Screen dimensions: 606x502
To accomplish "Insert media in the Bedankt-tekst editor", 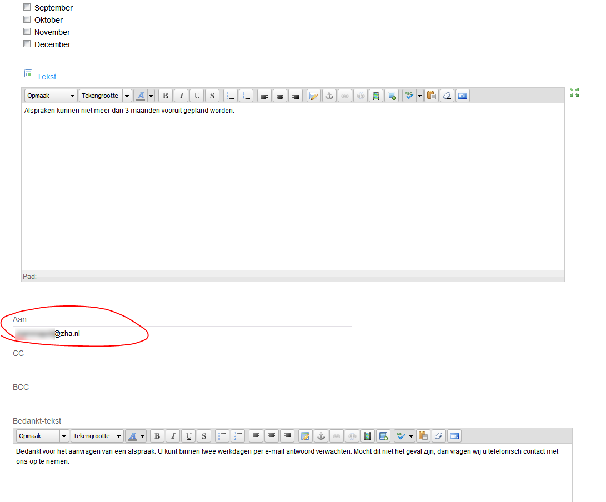I will pos(367,436).
